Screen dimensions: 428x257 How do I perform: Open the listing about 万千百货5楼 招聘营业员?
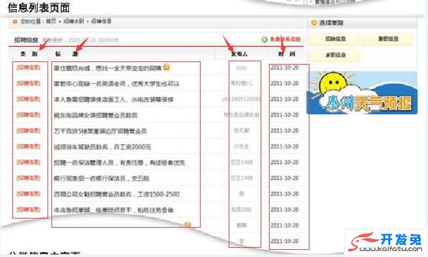click(x=100, y=131)
